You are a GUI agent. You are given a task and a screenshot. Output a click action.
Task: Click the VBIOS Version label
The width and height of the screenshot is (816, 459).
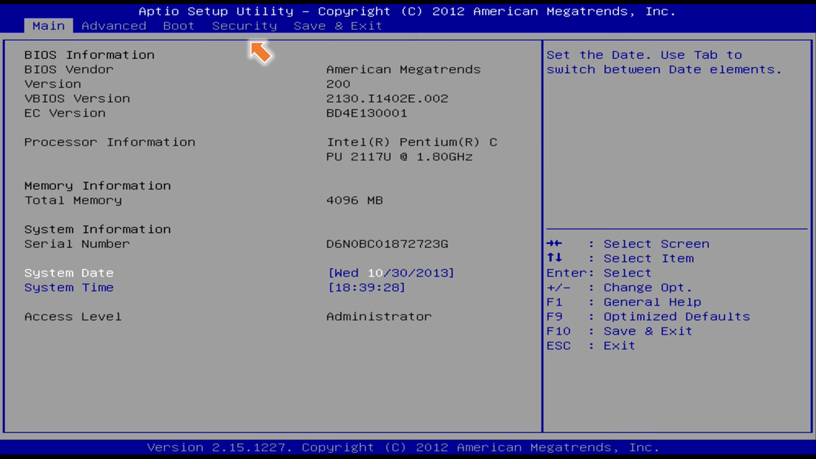point(77,98)
